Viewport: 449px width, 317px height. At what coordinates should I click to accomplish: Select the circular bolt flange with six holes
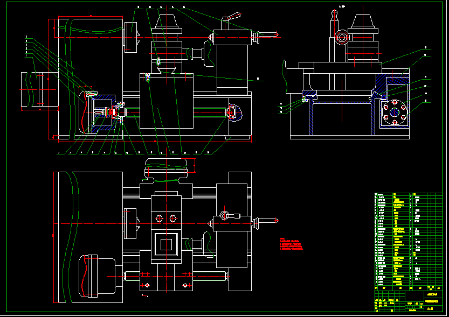coord(395,112)
